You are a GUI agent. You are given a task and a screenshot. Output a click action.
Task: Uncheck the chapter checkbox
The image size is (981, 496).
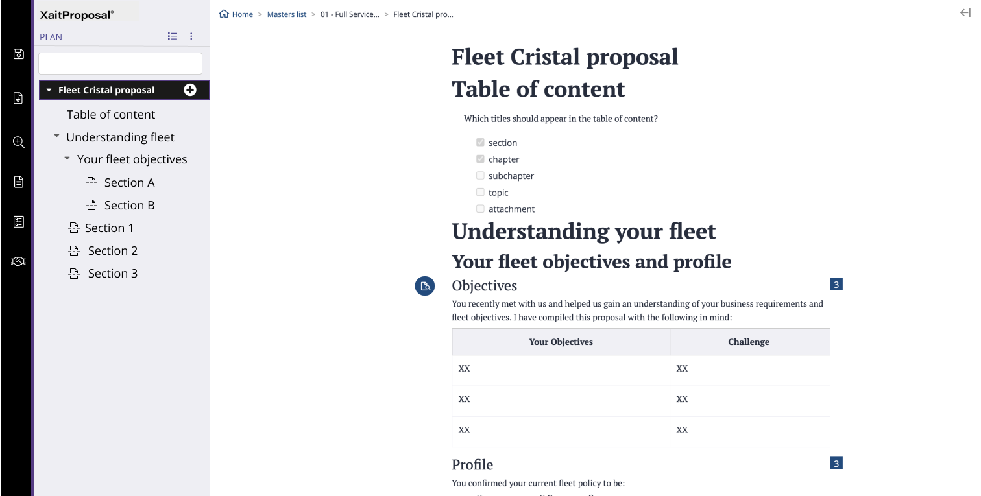[480, 158]
